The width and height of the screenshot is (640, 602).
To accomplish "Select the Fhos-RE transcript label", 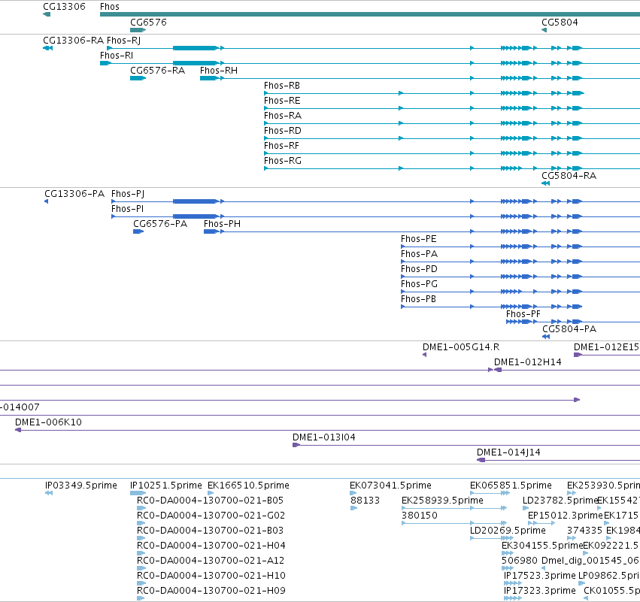I will [282, 101].
